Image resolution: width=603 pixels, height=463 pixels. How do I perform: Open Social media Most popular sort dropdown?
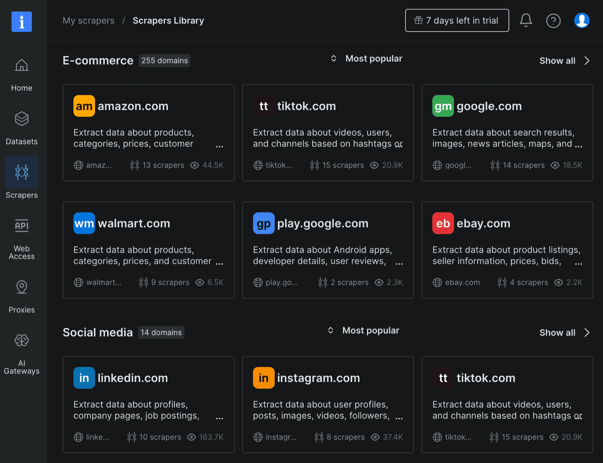[x=363, y=330]
